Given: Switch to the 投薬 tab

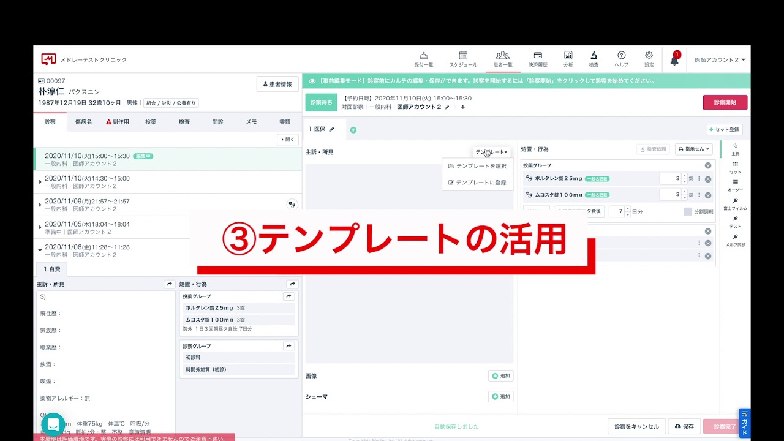Looking at the screenshot, I should (151, 122).
